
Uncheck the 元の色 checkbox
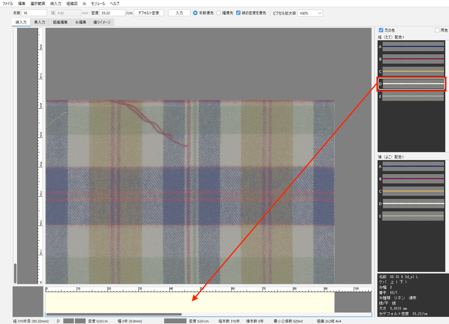point(381,30)
